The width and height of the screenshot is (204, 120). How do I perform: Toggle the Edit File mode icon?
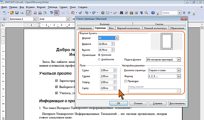click(x=29, y=13)
